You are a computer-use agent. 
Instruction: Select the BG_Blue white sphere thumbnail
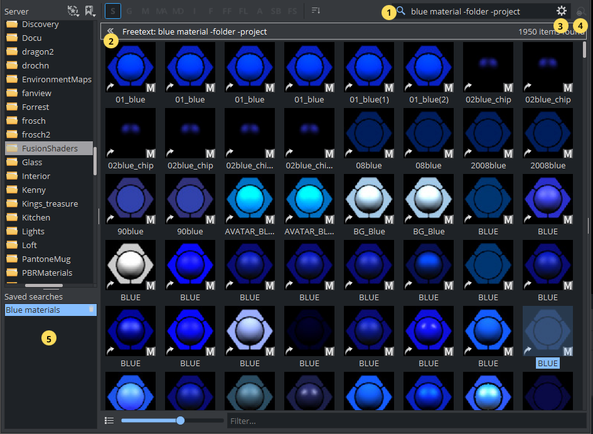click(x=369, y=200)
